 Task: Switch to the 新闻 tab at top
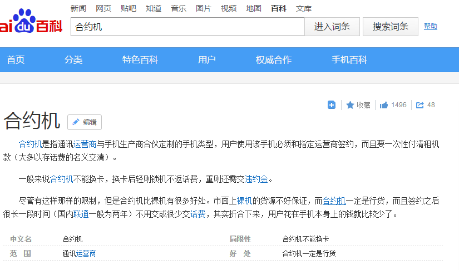tap(78, 8)
